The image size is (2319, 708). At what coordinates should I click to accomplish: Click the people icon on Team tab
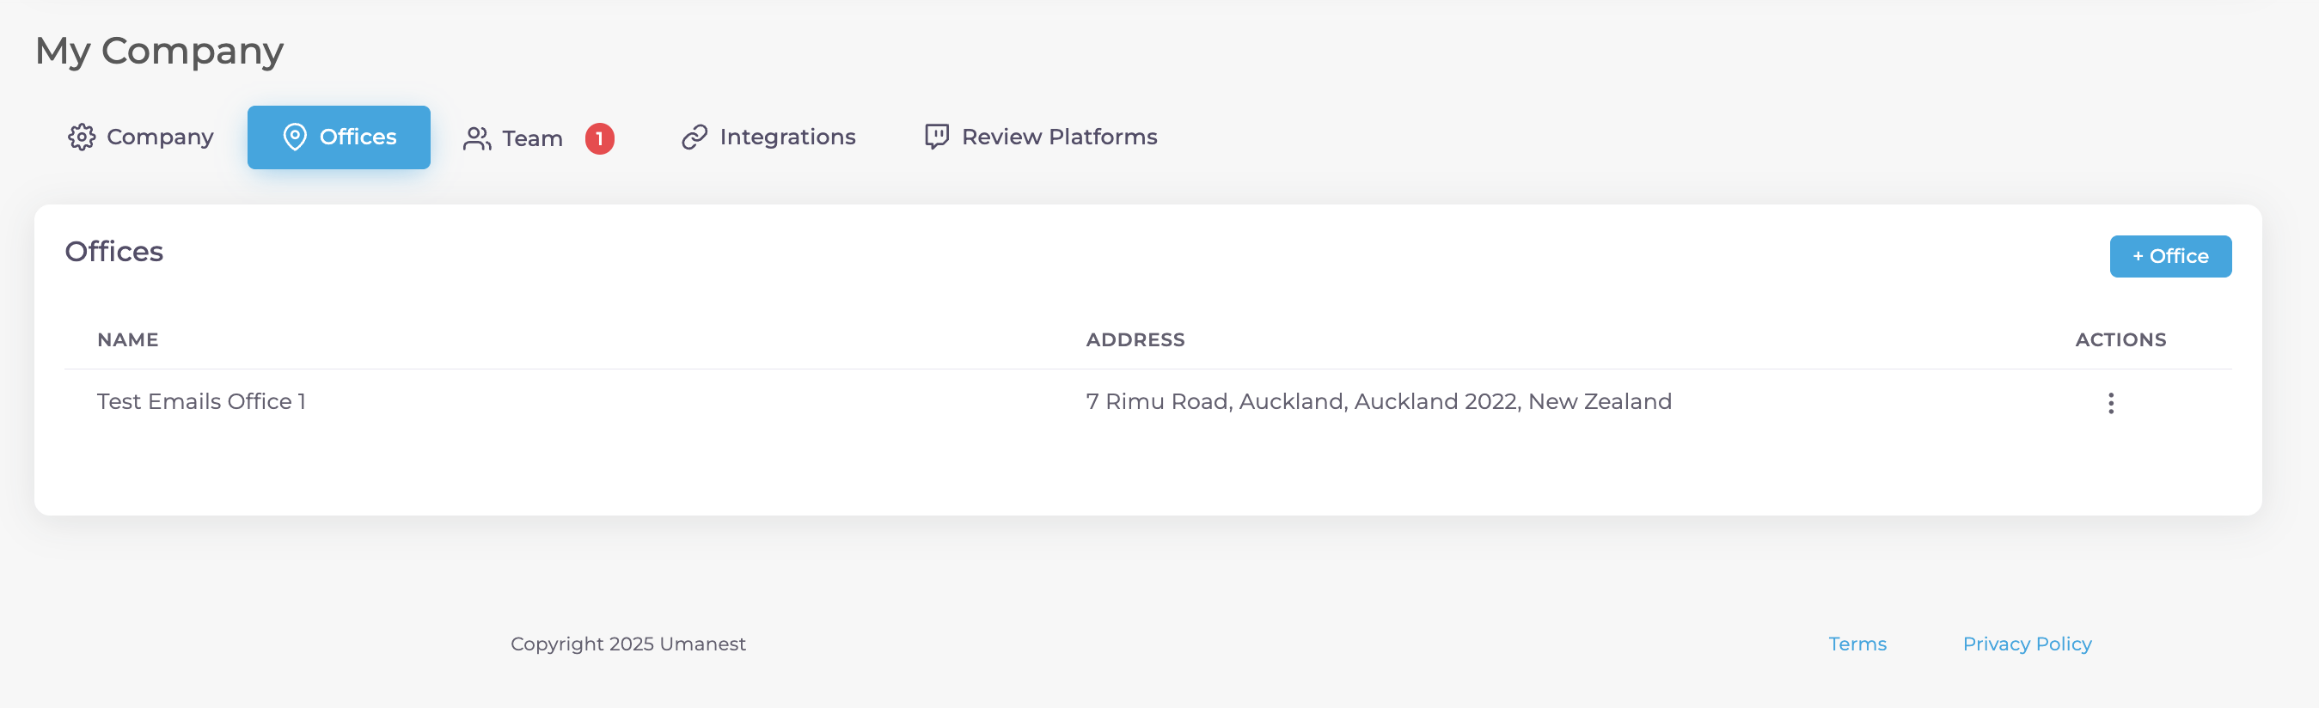pos(476,138)
